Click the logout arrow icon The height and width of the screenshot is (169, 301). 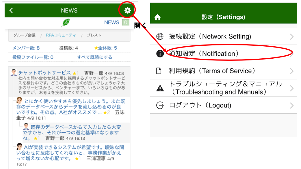coord(160,105)
